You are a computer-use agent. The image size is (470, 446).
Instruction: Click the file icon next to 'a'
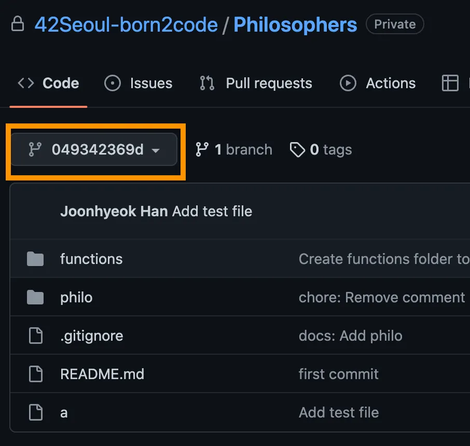[35, 413]
